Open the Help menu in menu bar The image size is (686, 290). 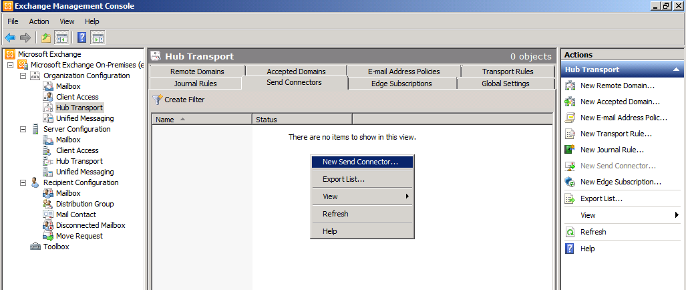click(x=92, y=21)
